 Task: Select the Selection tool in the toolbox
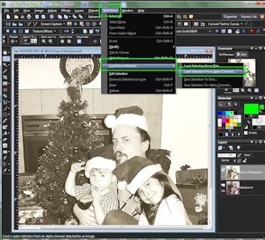coord(5,59)
